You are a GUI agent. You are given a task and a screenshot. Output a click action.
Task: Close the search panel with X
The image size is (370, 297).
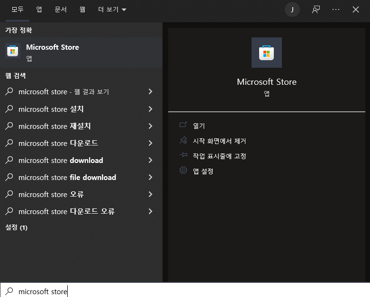pyautogui.click(x=356, y=9)
